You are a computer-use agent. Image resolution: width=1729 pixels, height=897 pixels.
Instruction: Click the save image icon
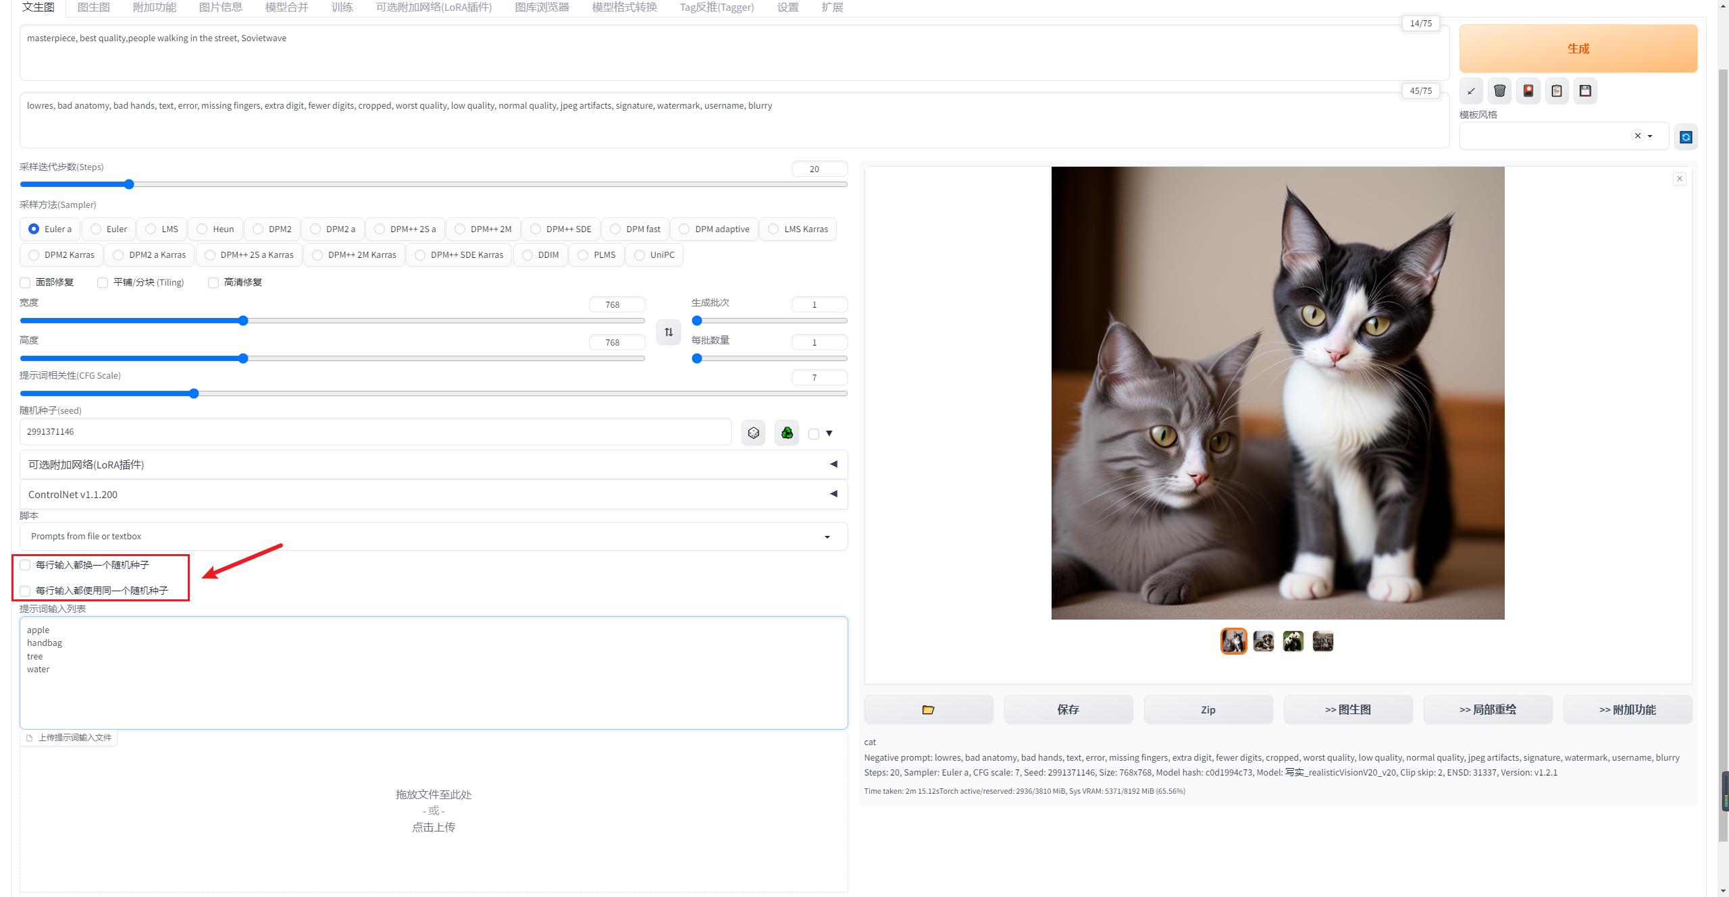coord(1587,90)
